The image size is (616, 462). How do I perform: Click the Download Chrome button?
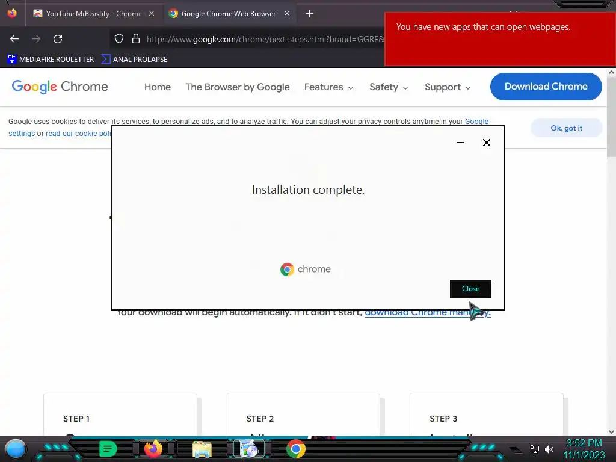coord(546,87)
